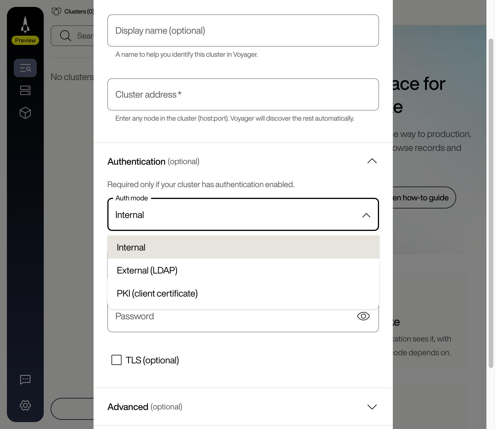Open the feedback chat icon
495x429 pixels.
pos(25,379)
